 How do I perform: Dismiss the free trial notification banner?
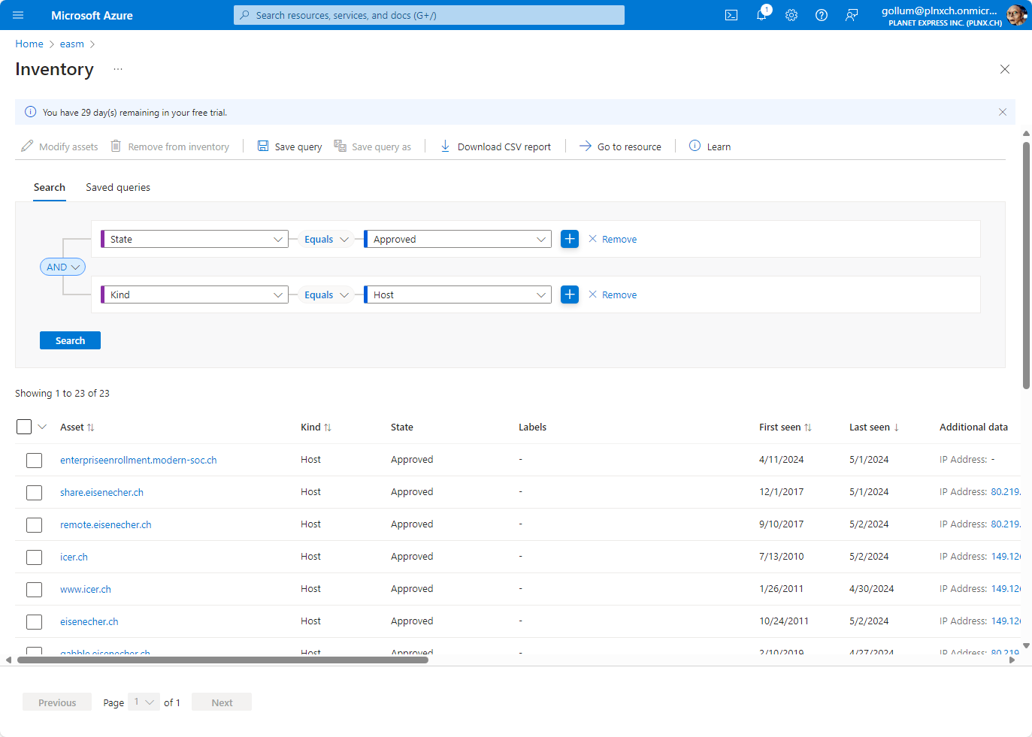coord(1002,112)
